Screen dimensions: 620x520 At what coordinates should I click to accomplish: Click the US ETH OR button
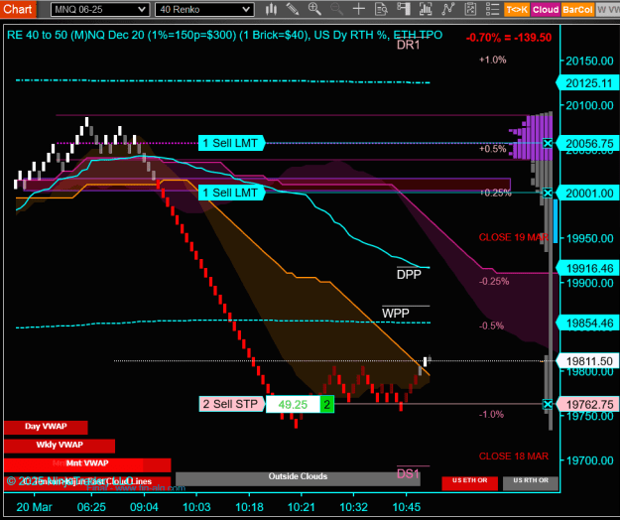tap(470, 483)
